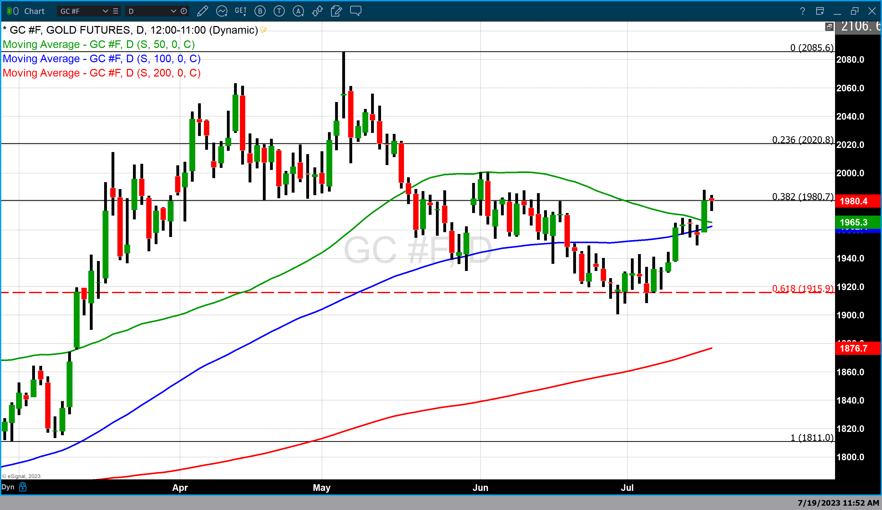Toggle the Dyn lock icon

pos(23,487)
